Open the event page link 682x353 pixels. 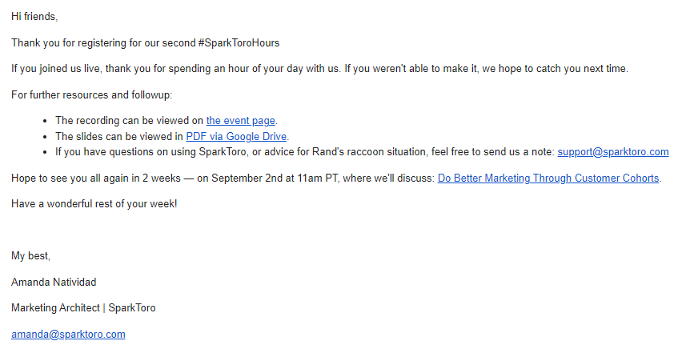pos(240,120)
